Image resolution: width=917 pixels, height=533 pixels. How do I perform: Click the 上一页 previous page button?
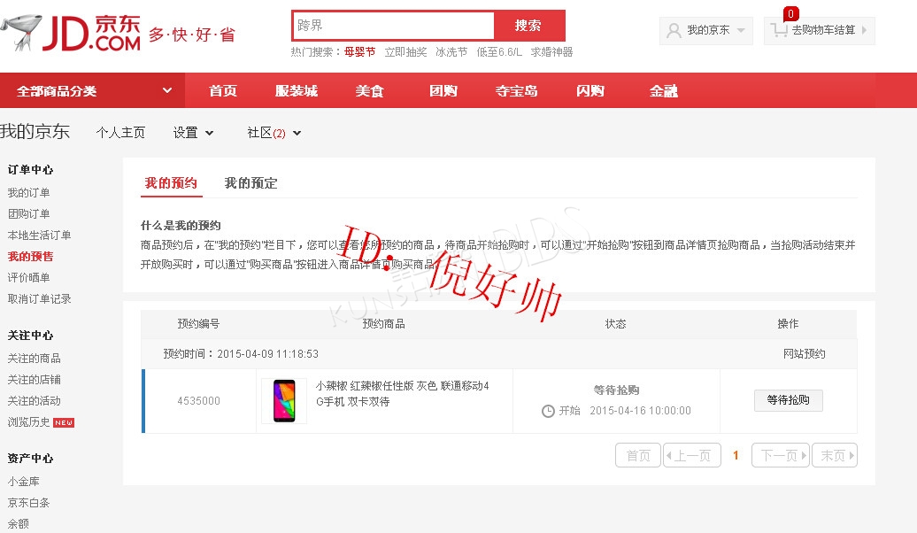pyautogui.click(x=692, y=455)
